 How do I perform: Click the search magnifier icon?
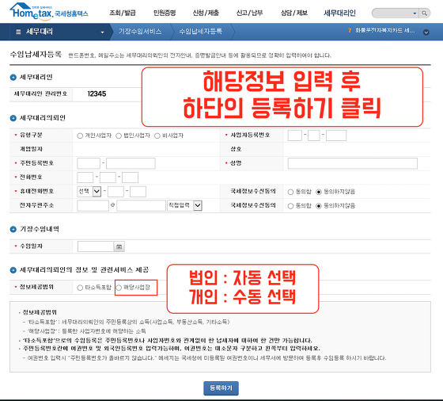click(x=424, y=13)
